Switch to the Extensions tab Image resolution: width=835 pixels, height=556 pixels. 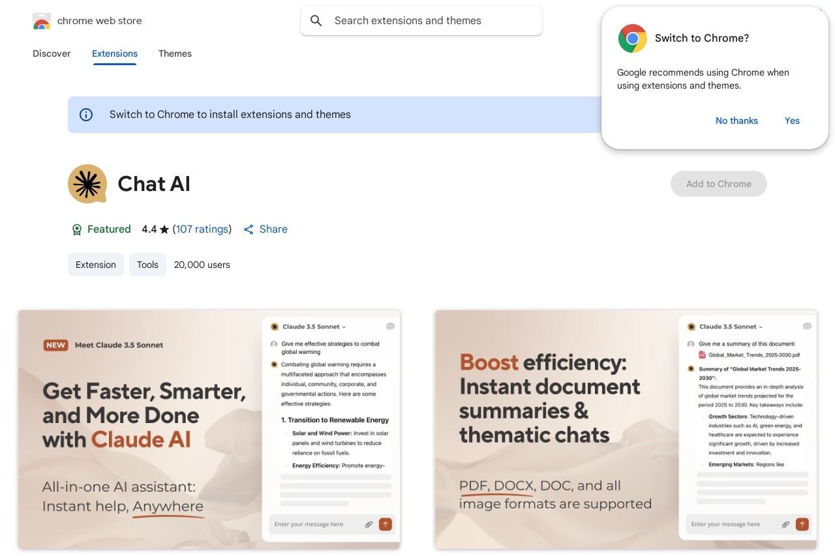pos(115,53)
